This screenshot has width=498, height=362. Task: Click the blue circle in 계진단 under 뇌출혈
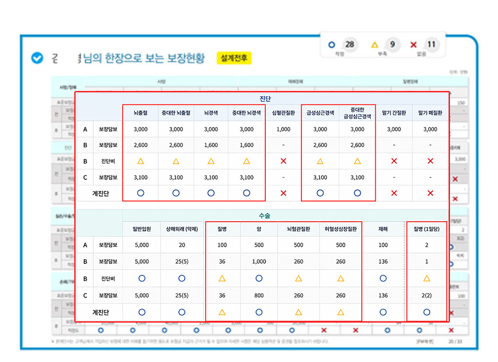click(140, 192)
